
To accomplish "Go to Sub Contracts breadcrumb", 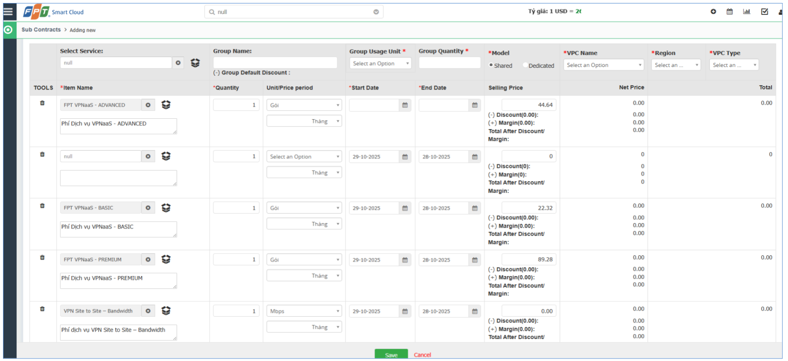I will [41, 30].
